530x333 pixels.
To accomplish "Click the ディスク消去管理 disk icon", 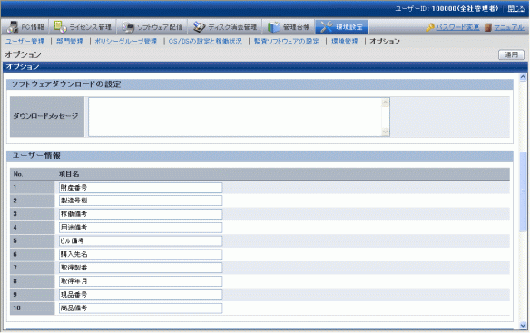I will tap(199, 27).
